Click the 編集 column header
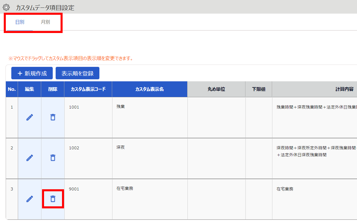Viewport: 357px width, 224px height. point(30,89)
